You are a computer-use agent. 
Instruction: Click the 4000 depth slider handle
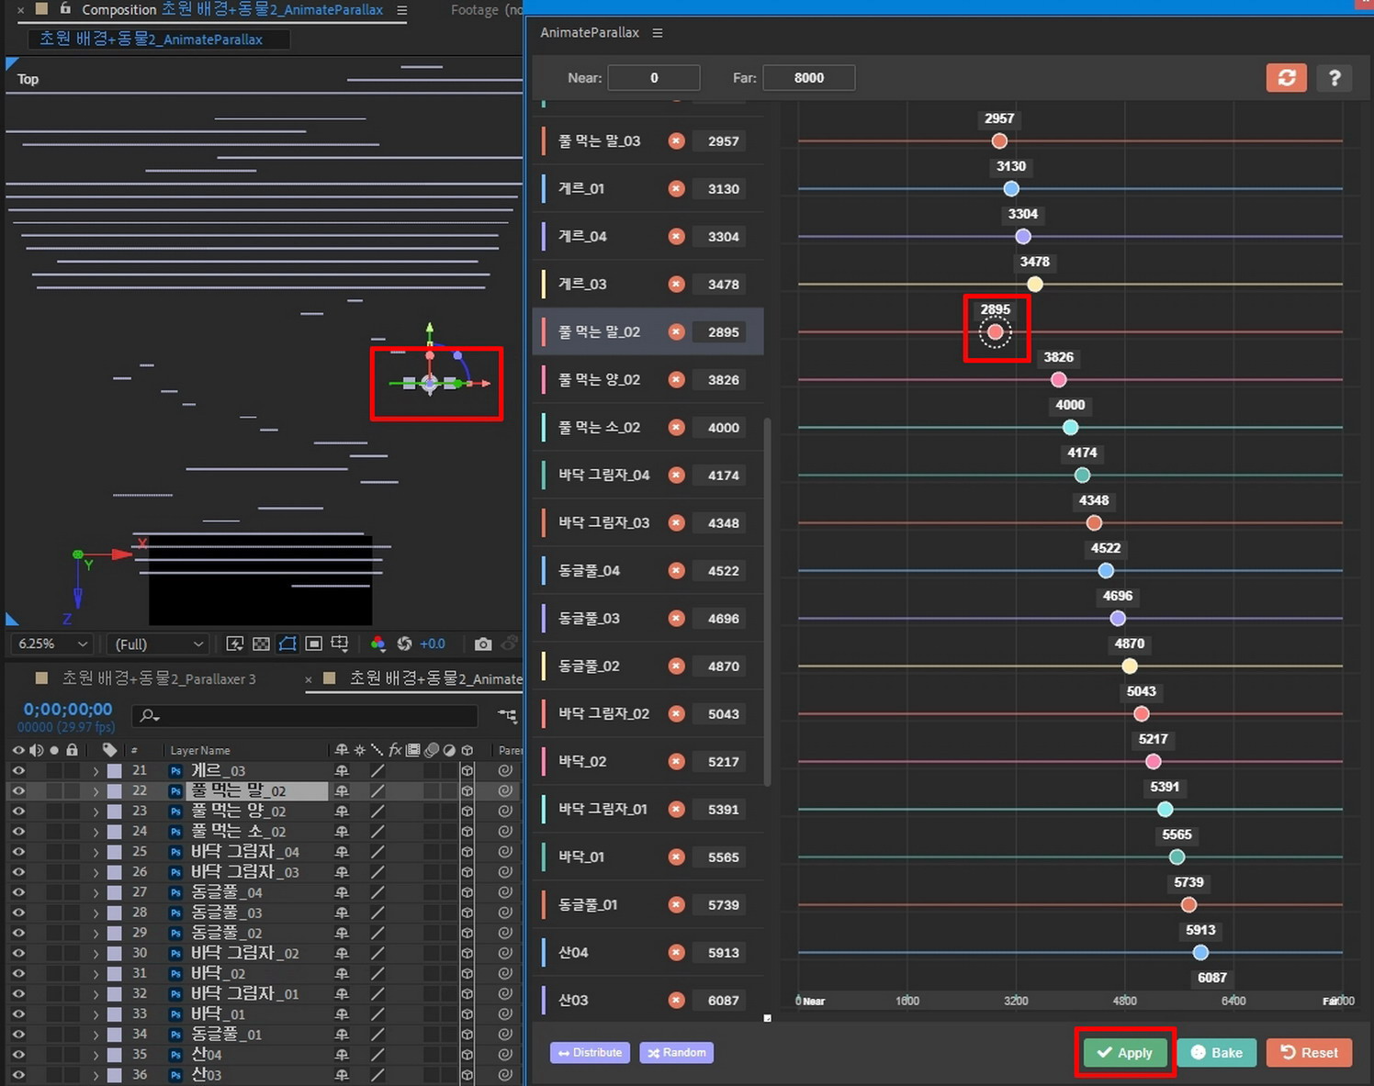[1070, 428]
